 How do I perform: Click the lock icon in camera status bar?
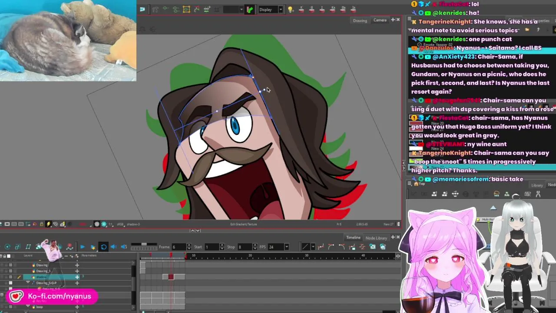(x=41, y=224)
